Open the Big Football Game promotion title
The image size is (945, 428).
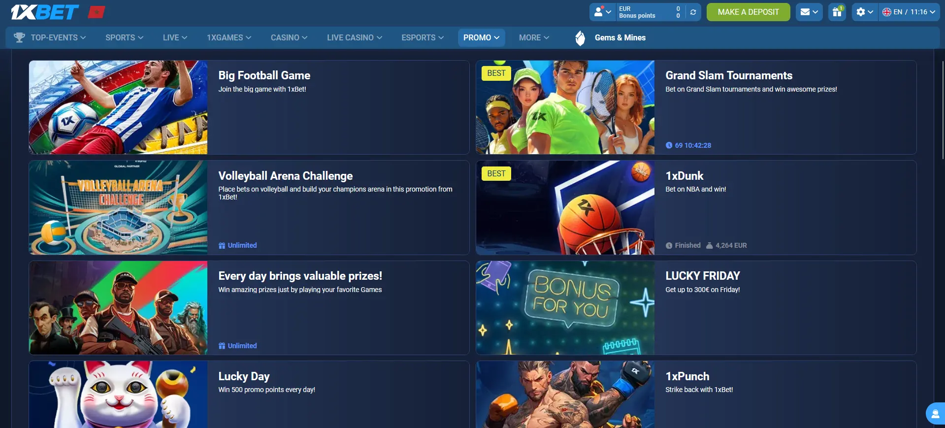click(264, 75)
